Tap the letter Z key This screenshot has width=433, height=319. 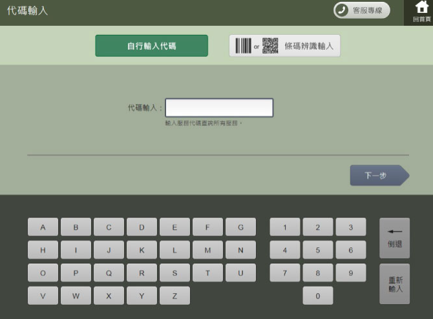click(x=174, y=296)
